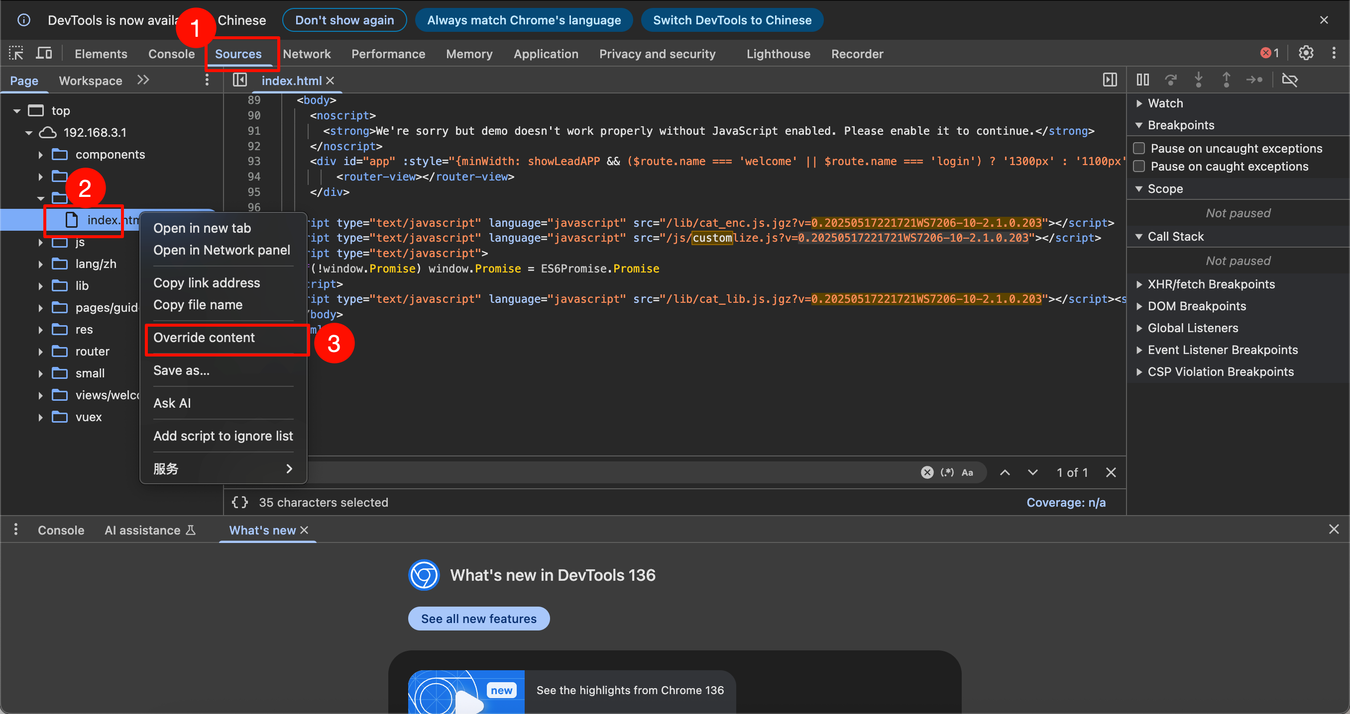The height and width of the screenshot is (714, 1350).
Task: Hide the navigator sidebar icon
Action: [239, 80]
